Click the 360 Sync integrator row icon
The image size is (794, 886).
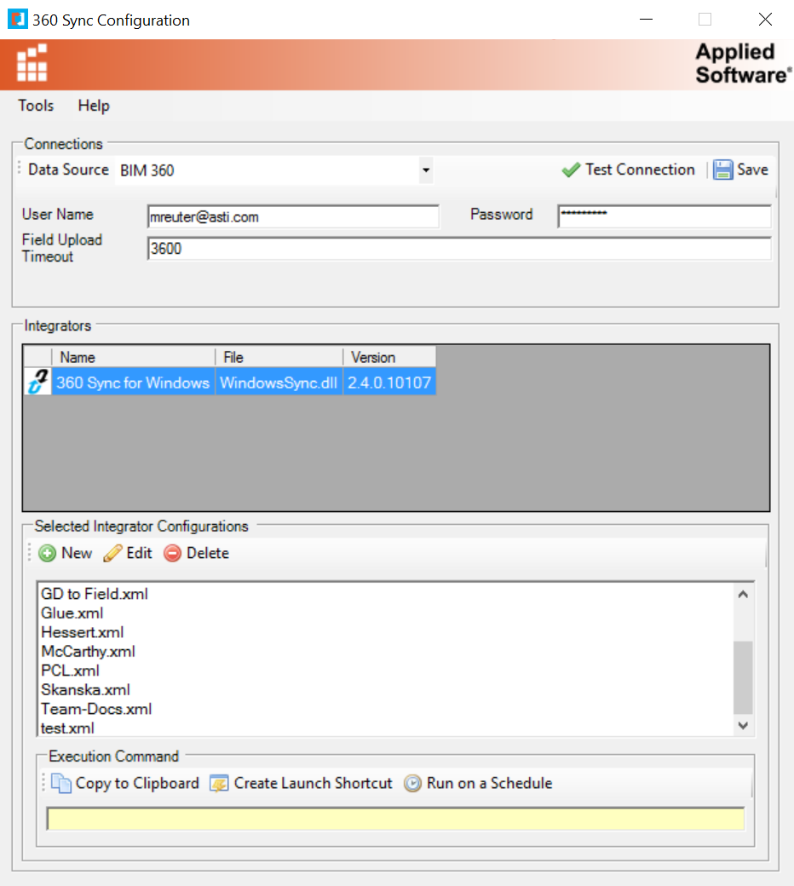pyautogui.click(x=37, y=382)
